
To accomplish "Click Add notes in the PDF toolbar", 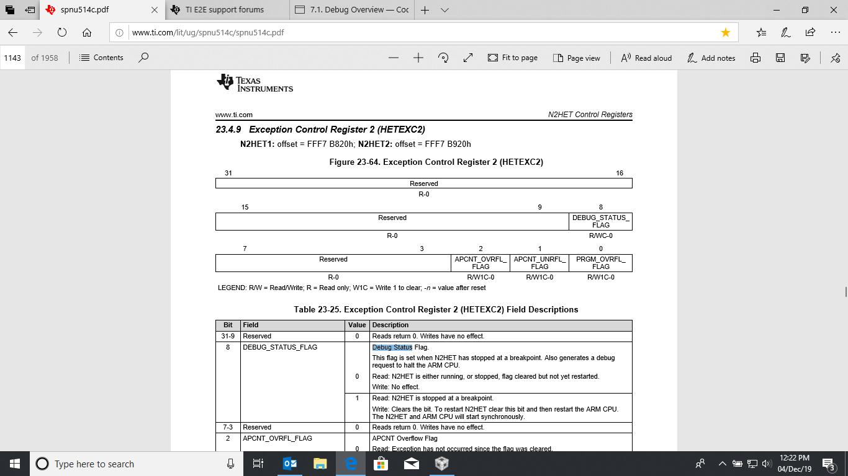I will (x=711, y=58).
